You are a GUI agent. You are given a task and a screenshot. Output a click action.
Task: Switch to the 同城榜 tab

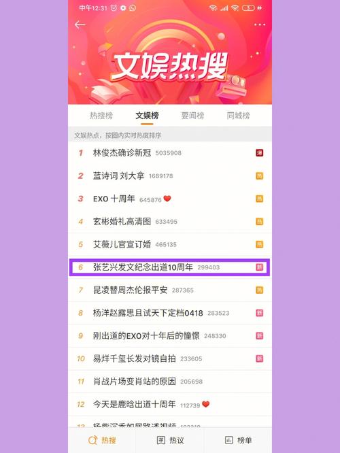point(238,116)
